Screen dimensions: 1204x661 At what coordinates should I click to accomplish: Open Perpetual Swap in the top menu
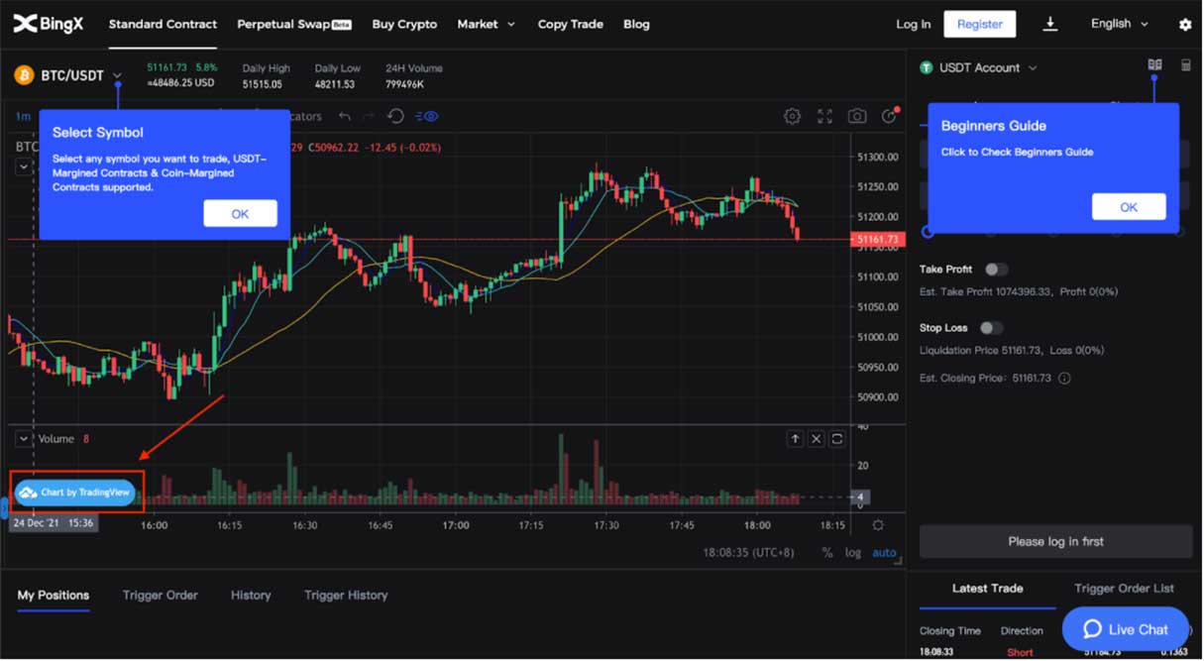293,24
